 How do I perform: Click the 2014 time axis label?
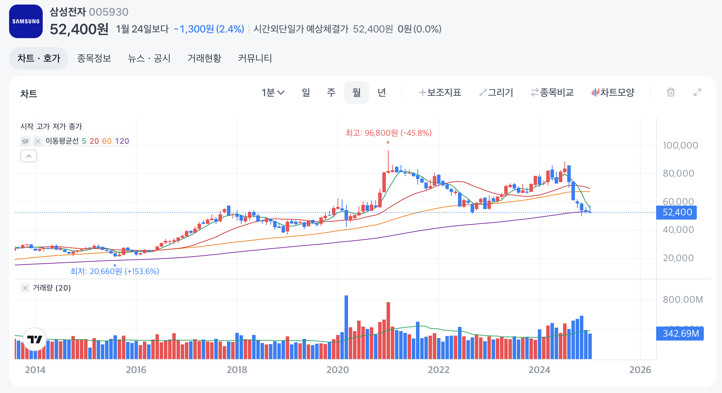[x=35, y=370]
